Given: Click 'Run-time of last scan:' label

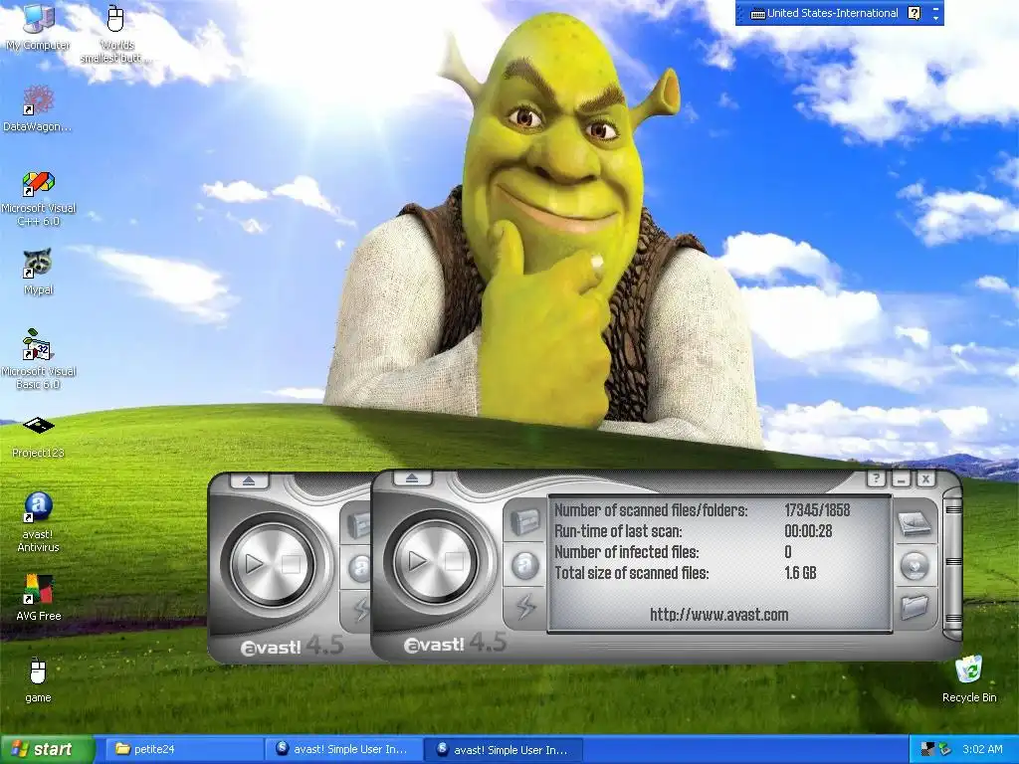Looking at the screenshot, I should [x=618, y=531].
